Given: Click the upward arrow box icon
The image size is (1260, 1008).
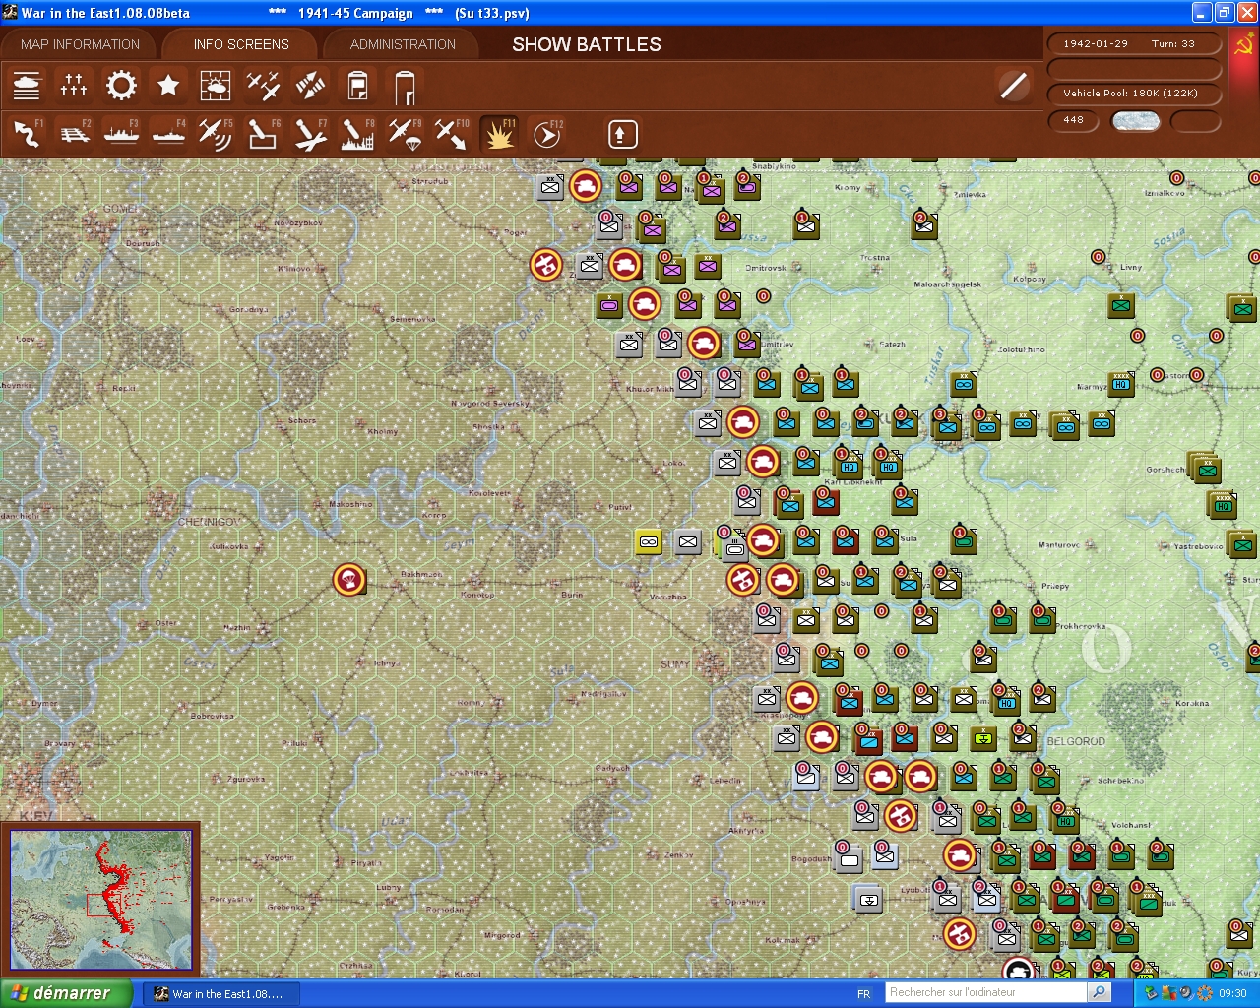Looking at the screenshot, I should tap(622, 134).
